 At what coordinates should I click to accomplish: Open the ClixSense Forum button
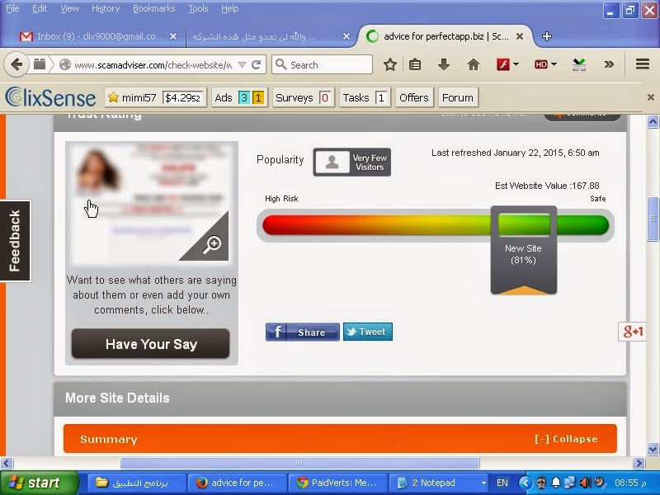coord(458,97)
